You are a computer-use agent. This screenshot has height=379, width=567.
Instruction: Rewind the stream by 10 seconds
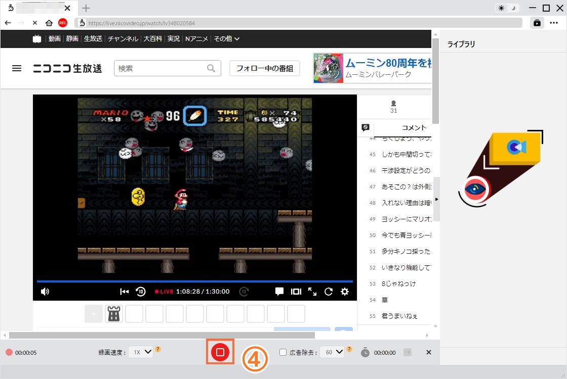[x=141, y=292]
